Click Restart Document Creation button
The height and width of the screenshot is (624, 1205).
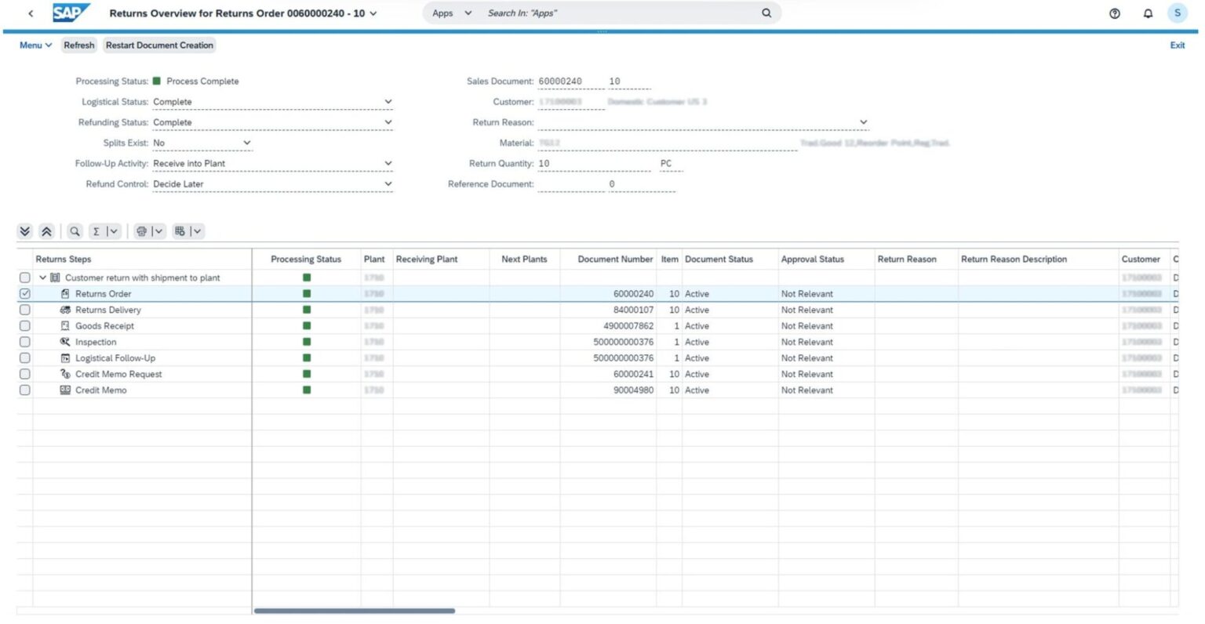click(x=159, y=45)
